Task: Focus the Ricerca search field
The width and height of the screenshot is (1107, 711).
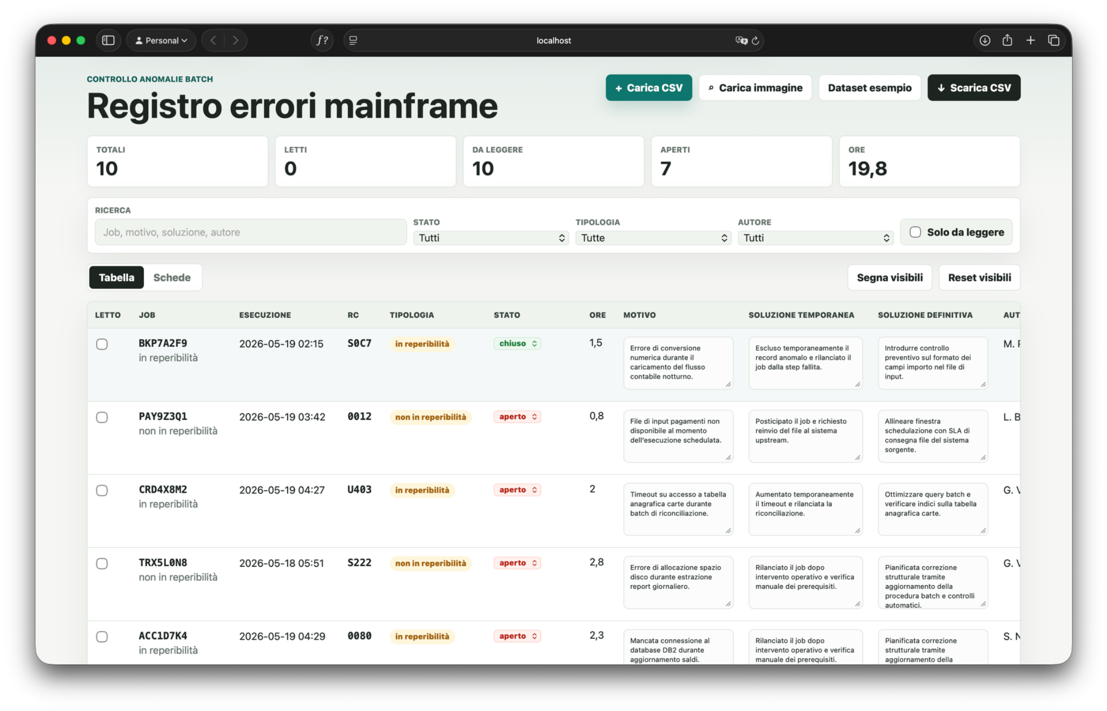Action: point(250,232)
